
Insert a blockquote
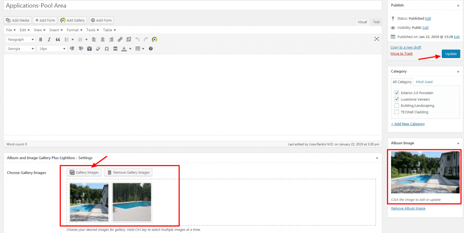[x=58, y=40]
